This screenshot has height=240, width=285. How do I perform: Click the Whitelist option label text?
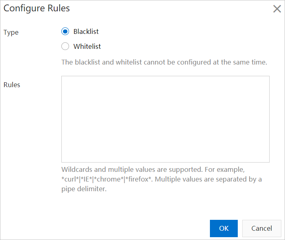pos(87,46)
